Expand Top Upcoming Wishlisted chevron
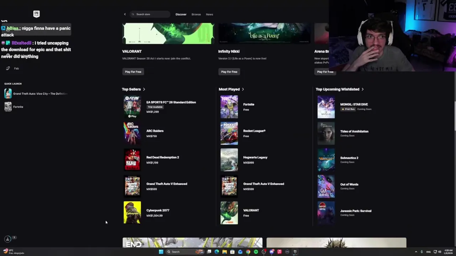Image resolution: width=456 pixels, height=256 pixels. point(363,89)
